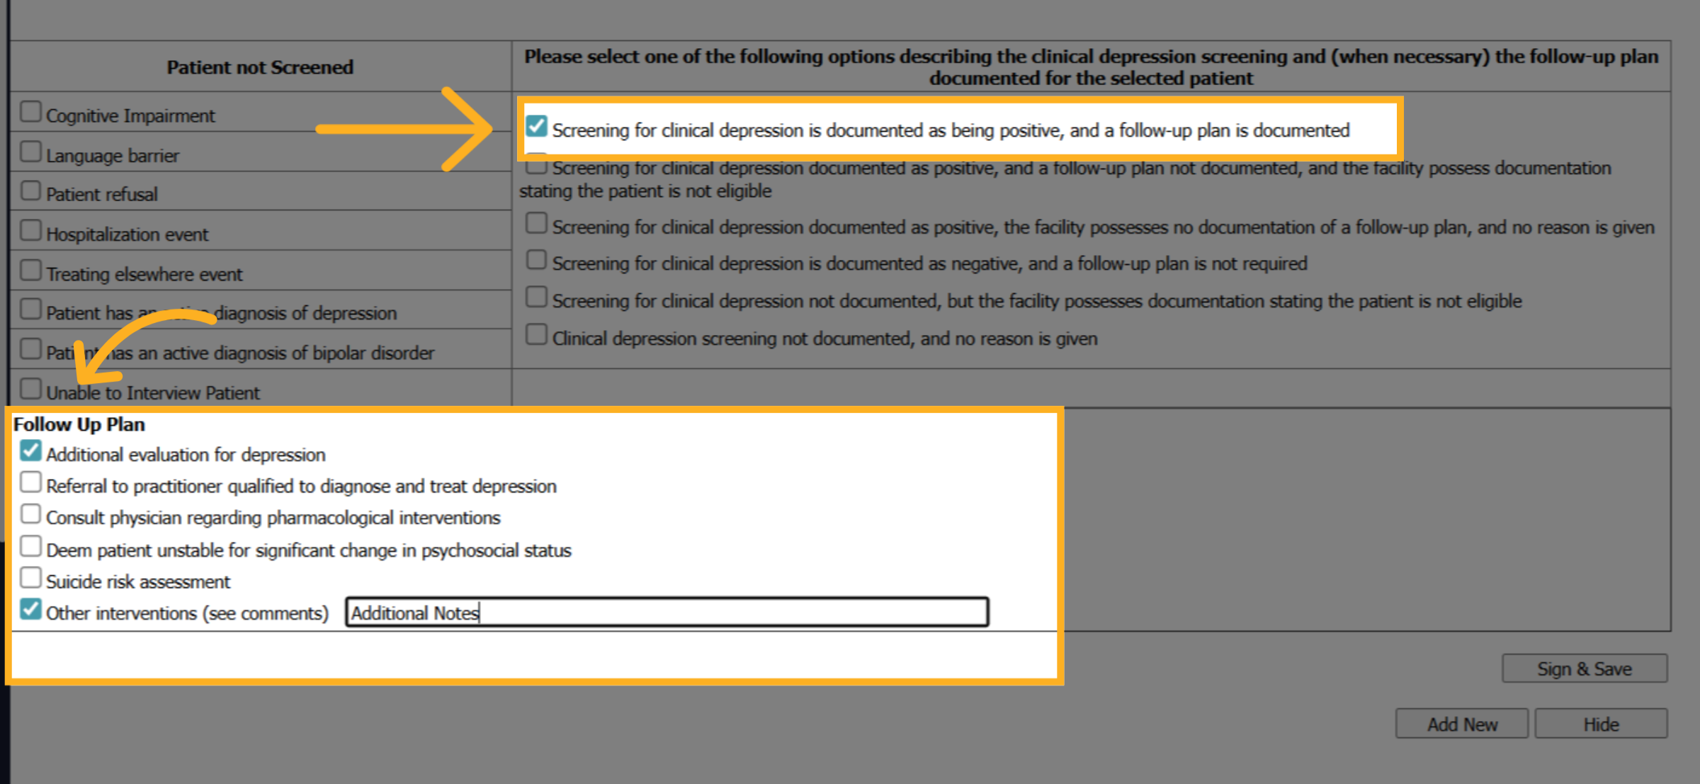Viewport: 1700px width, 784px height.
Task: Click the Sign & Save button
Action: (1585, 669)
